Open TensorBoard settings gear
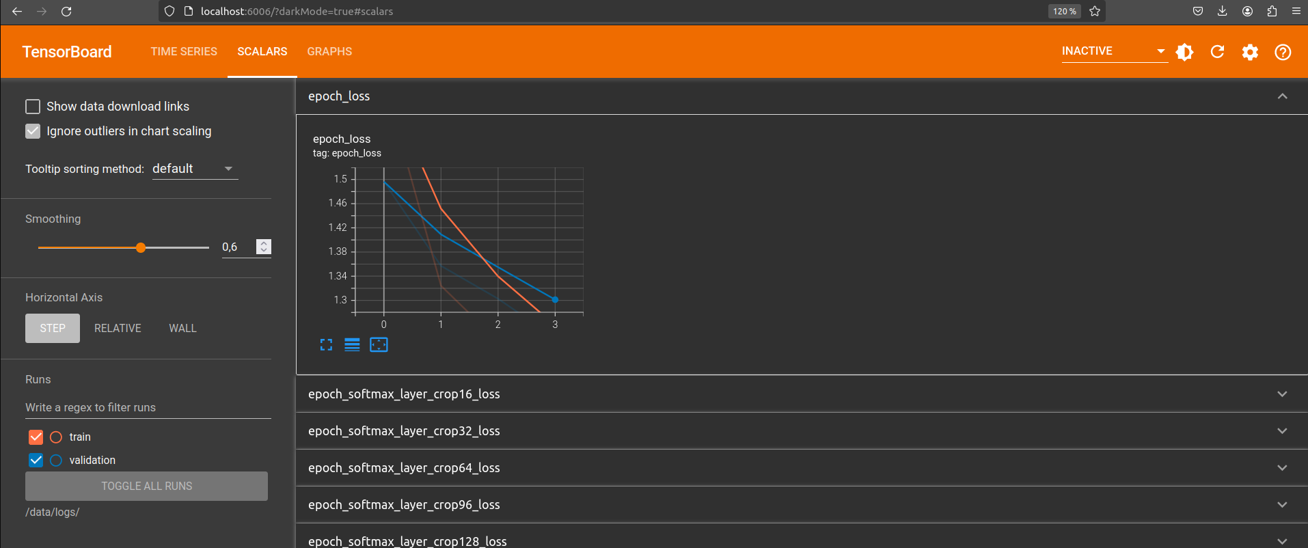Viewport: 1308px width, 548px height. [1250, 52]
